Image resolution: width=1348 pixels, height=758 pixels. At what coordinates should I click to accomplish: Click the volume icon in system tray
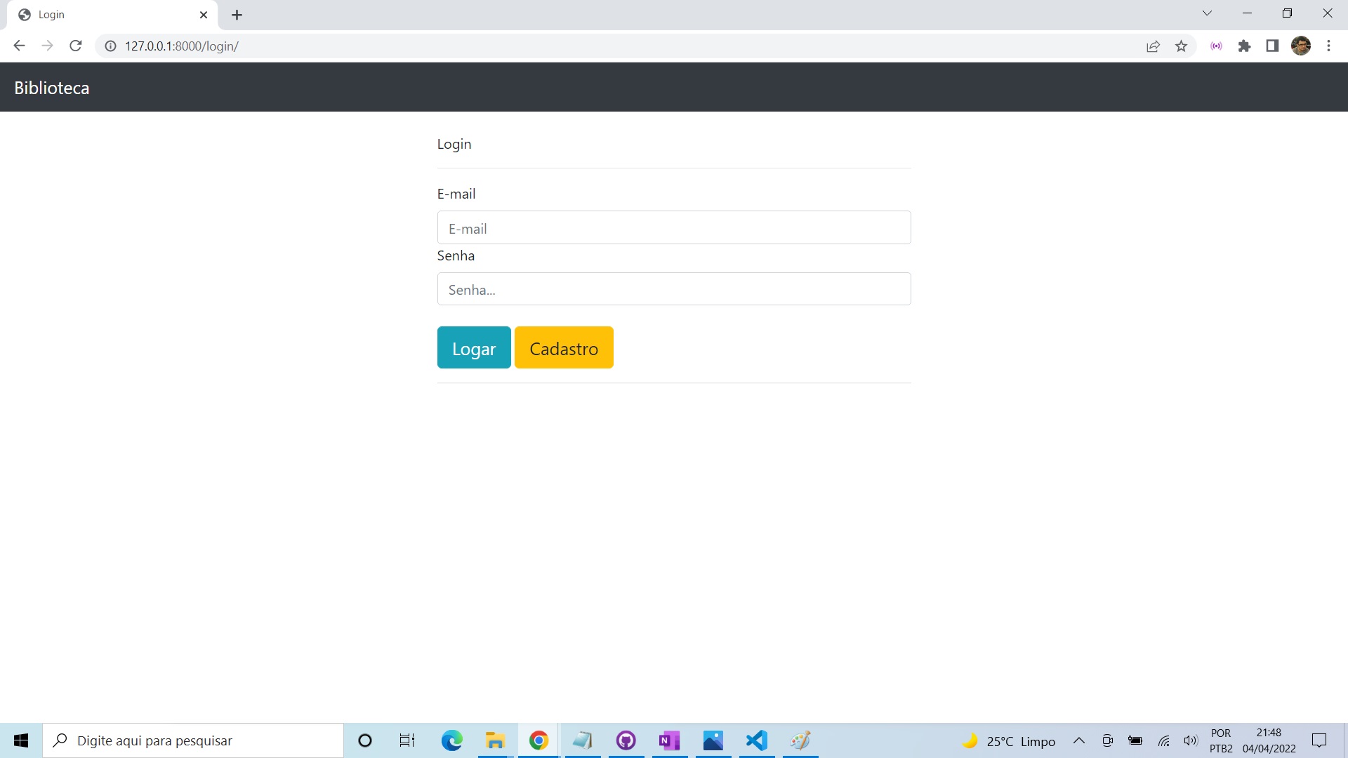[1191, 740]
